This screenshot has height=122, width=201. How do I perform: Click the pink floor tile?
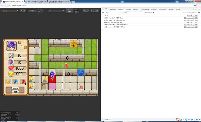point(52,86)
